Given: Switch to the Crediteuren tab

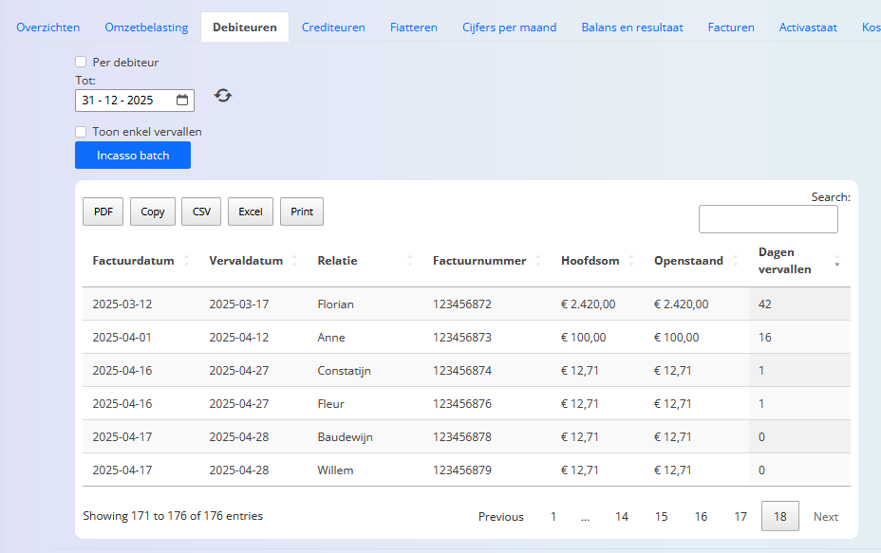Looking at the screenshot, I should [x=333, y=27].
